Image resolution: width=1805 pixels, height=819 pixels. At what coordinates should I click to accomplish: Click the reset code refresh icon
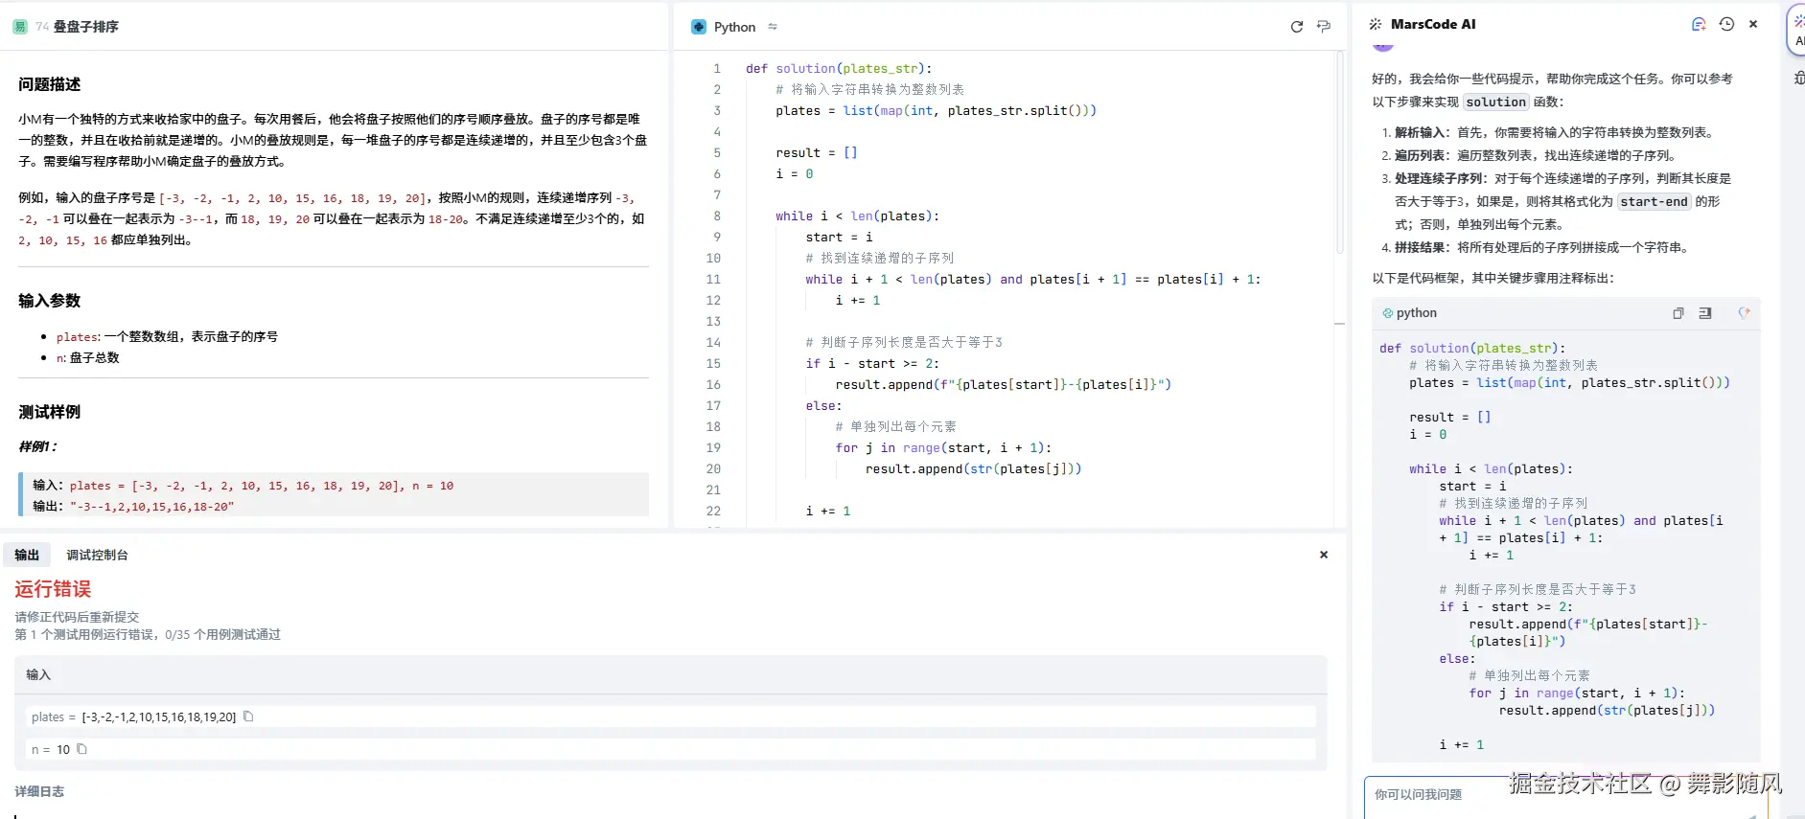coord(1296,27)
